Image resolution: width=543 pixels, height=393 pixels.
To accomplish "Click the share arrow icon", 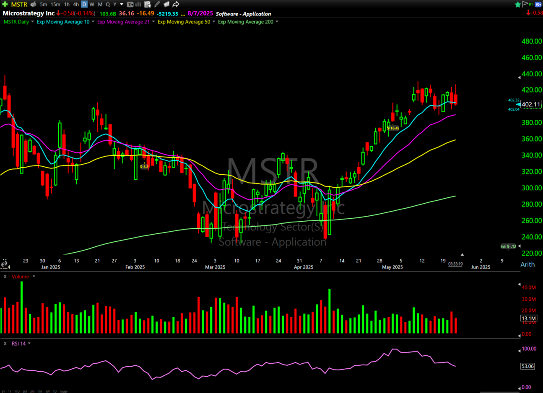I will (x=176, y=4).
